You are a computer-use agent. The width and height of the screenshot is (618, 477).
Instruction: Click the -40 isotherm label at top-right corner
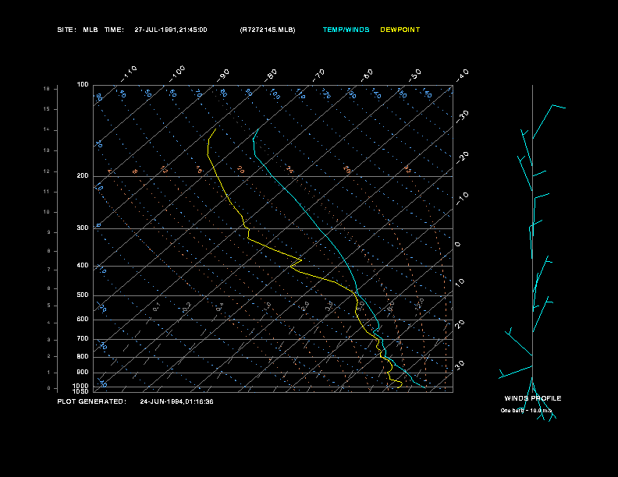463,76
